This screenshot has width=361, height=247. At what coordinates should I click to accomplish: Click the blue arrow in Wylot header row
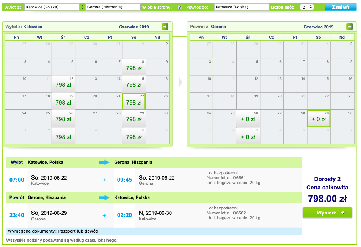104,163
